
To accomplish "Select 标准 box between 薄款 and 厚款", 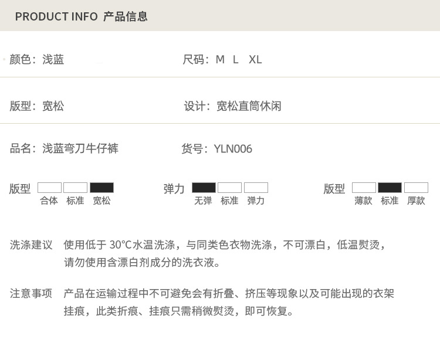I will (390, 188).
